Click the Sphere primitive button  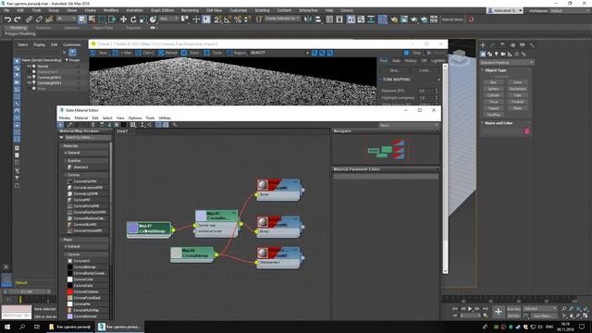click(493, 89)
